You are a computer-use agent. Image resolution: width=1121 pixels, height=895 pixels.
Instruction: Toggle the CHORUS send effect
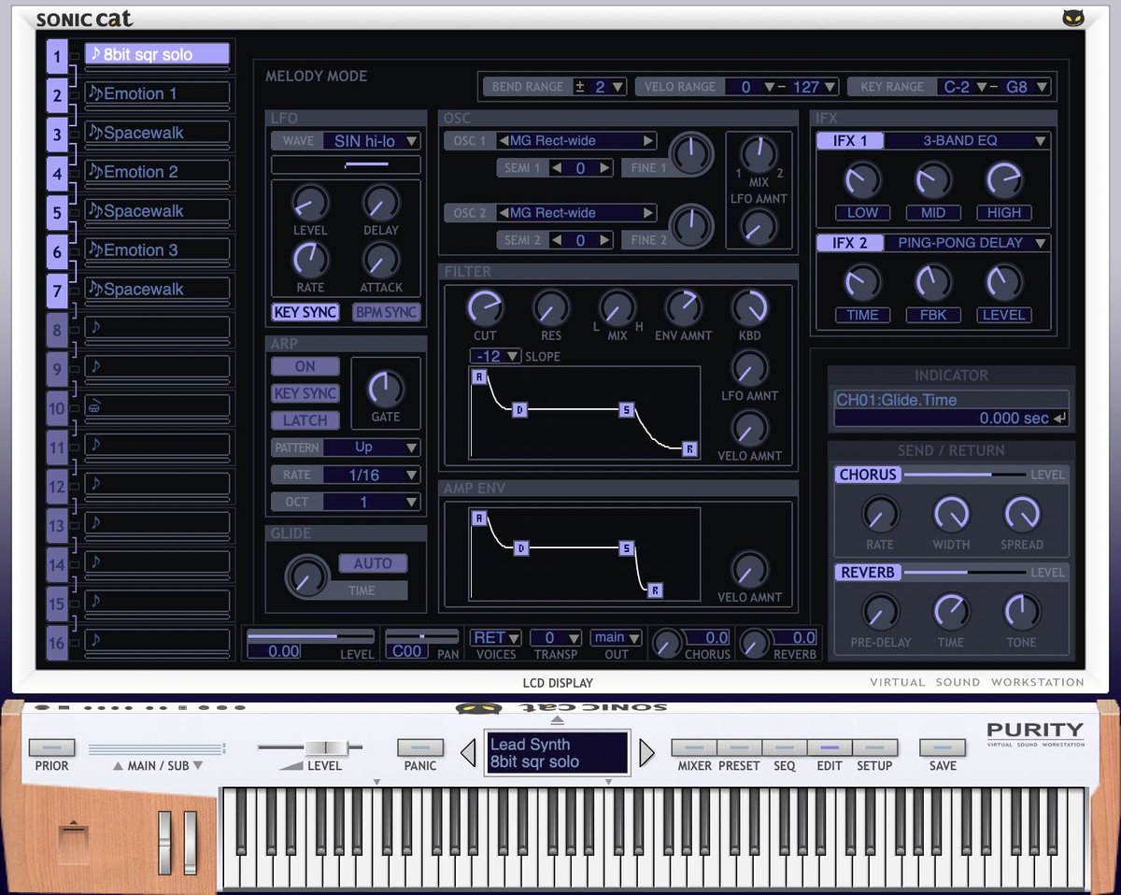(x=868, y=475)
